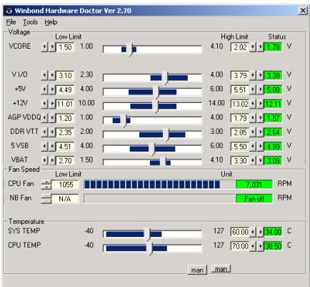
Task: Increase VCORE high limit with right arrow
Action: (x=260, y=47)
